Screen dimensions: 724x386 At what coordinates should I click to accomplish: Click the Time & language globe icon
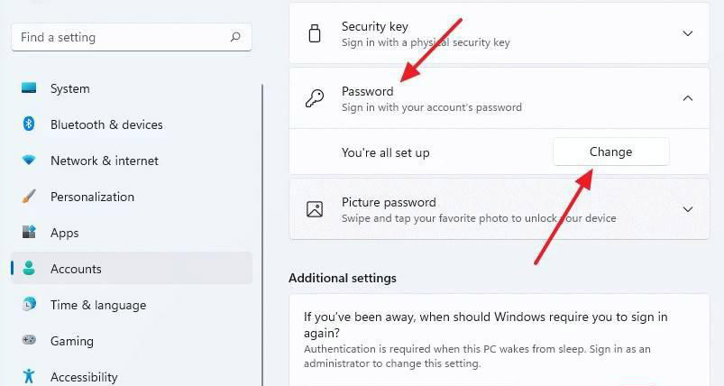29,305
